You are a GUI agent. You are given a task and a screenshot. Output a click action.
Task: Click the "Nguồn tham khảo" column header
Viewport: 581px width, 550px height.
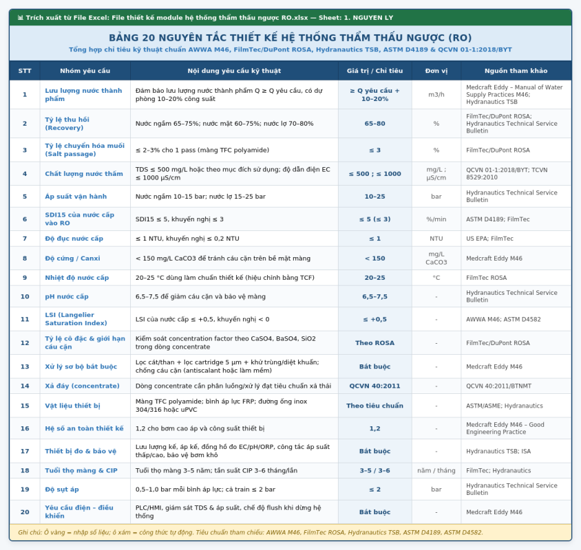coord(516,71)
